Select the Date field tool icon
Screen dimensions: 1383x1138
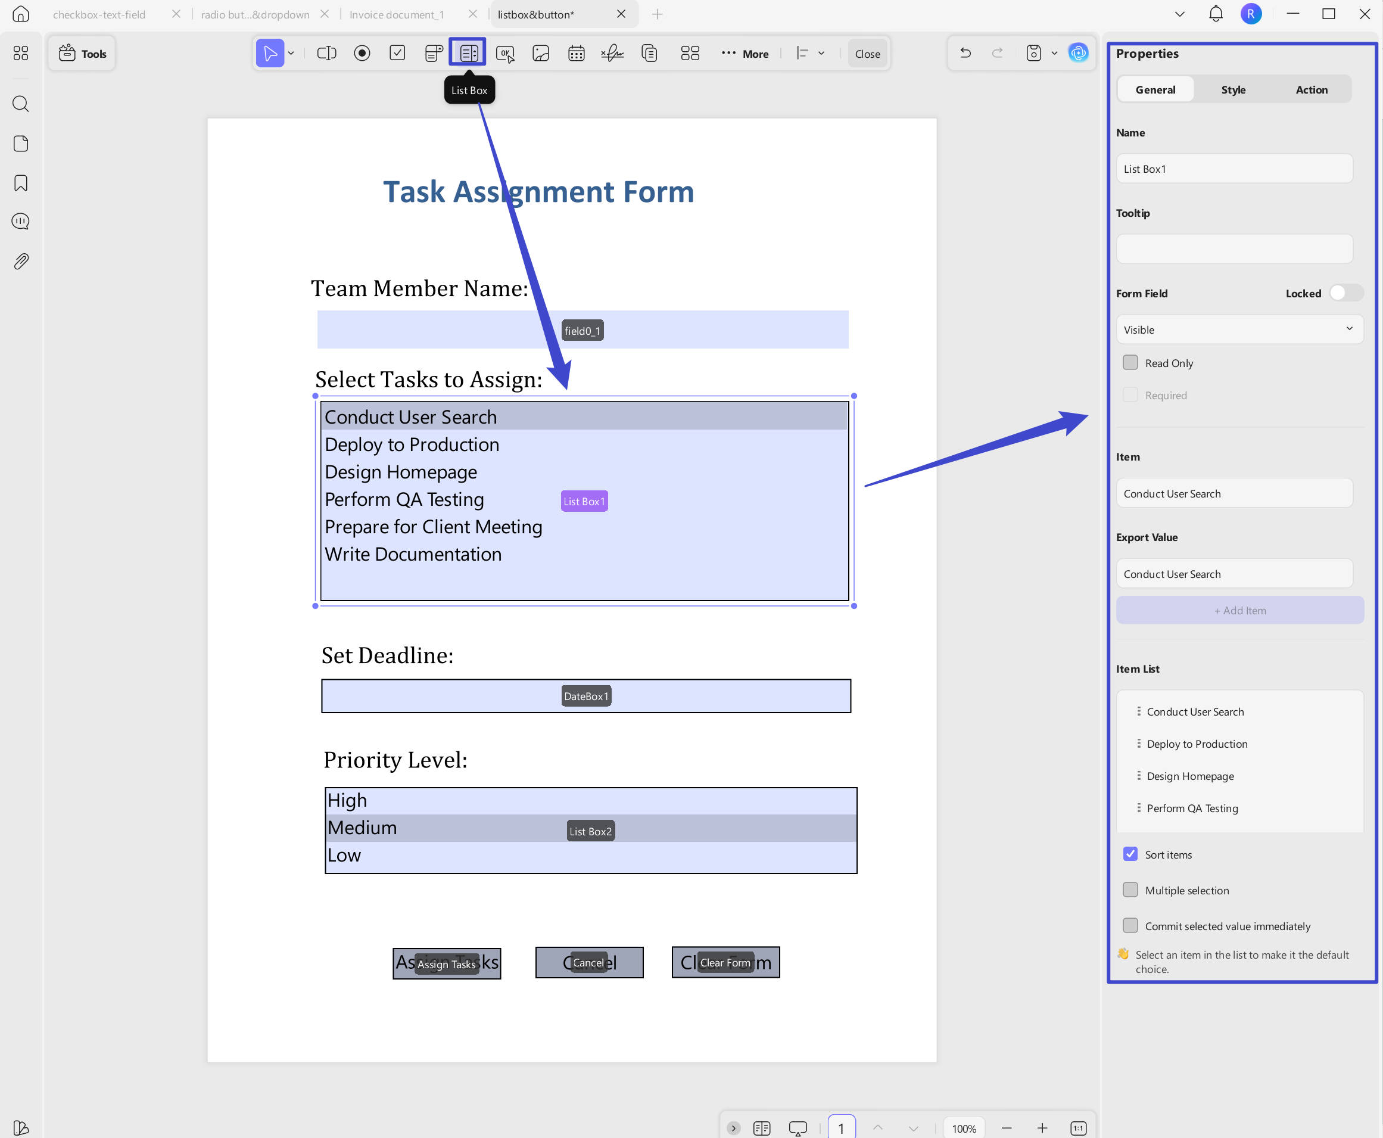576,53
